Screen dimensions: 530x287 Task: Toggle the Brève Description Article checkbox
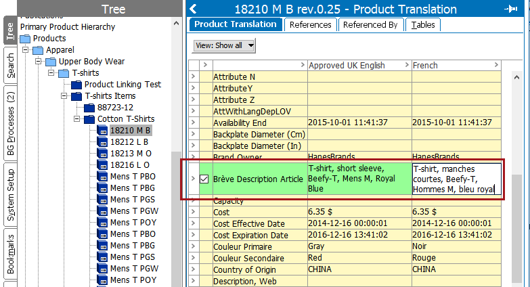click(x=204, y=179)
